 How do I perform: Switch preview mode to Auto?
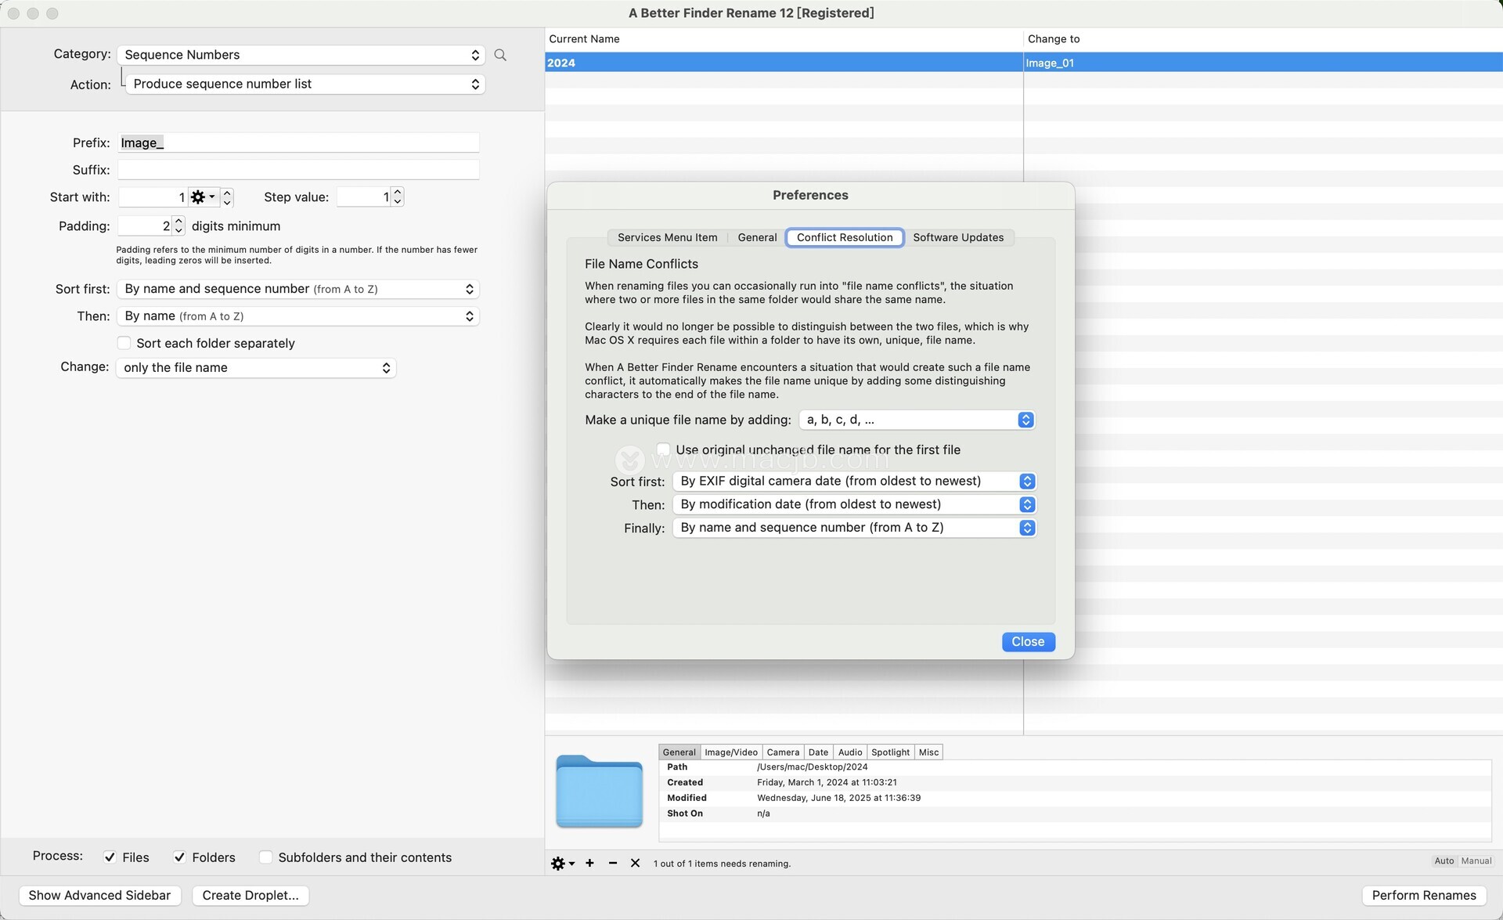(1444, 860)
